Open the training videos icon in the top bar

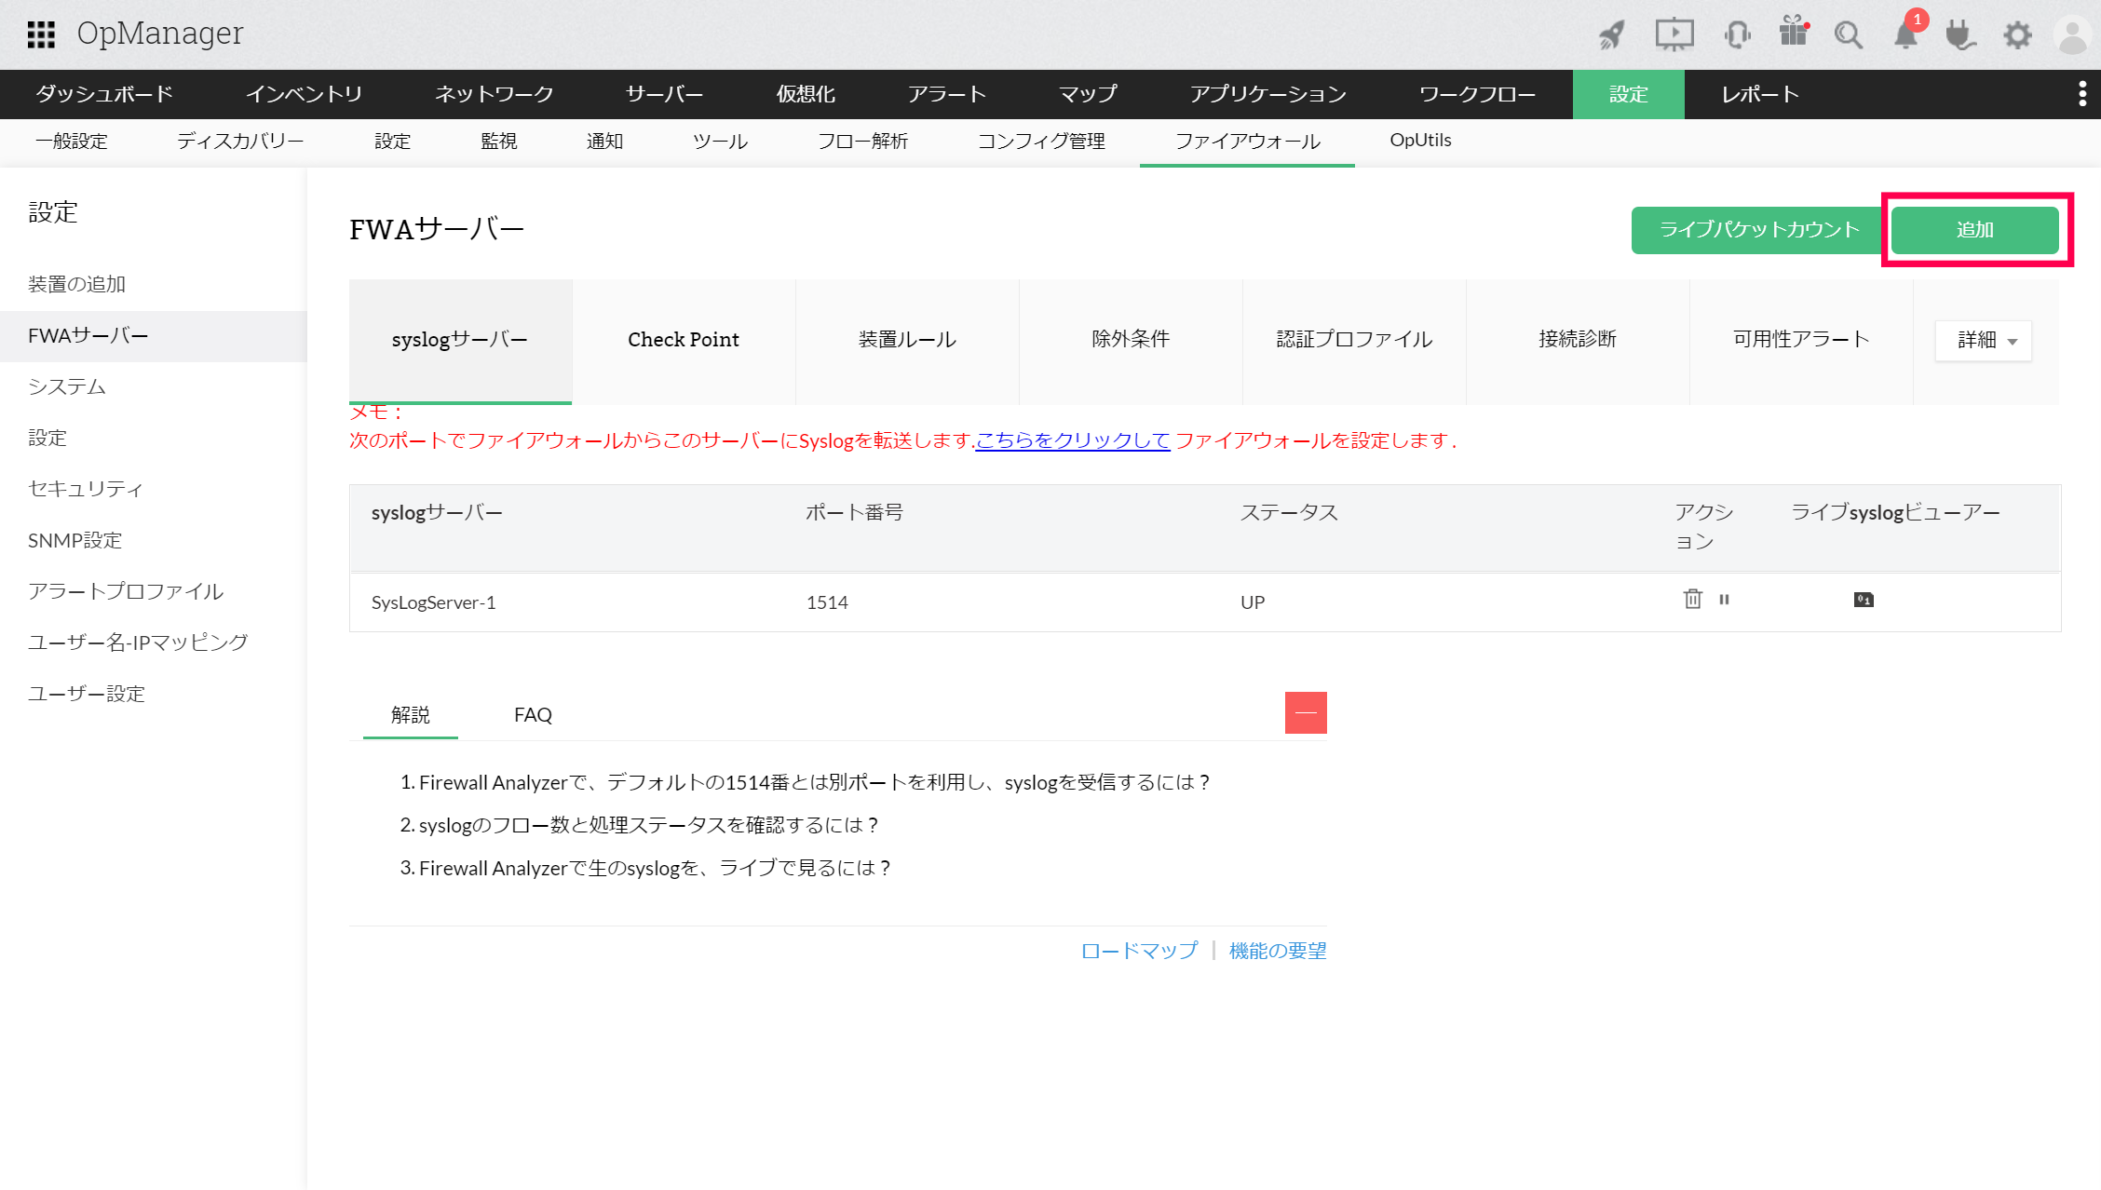[1674, 34]
